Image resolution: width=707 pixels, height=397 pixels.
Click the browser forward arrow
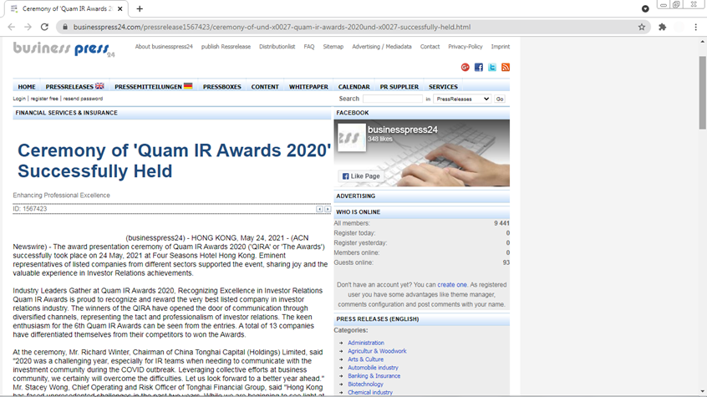tap(28, 27)
